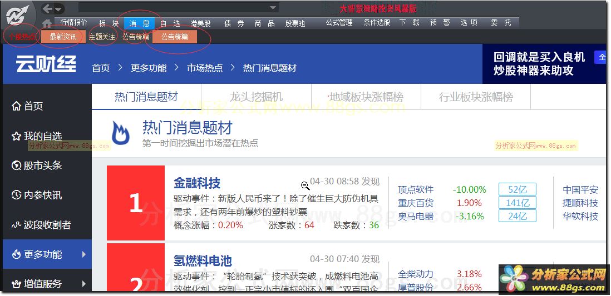Viewport: 611px width, 296px height.
Task: Open the 商品 menu
Action: [264, 23]
